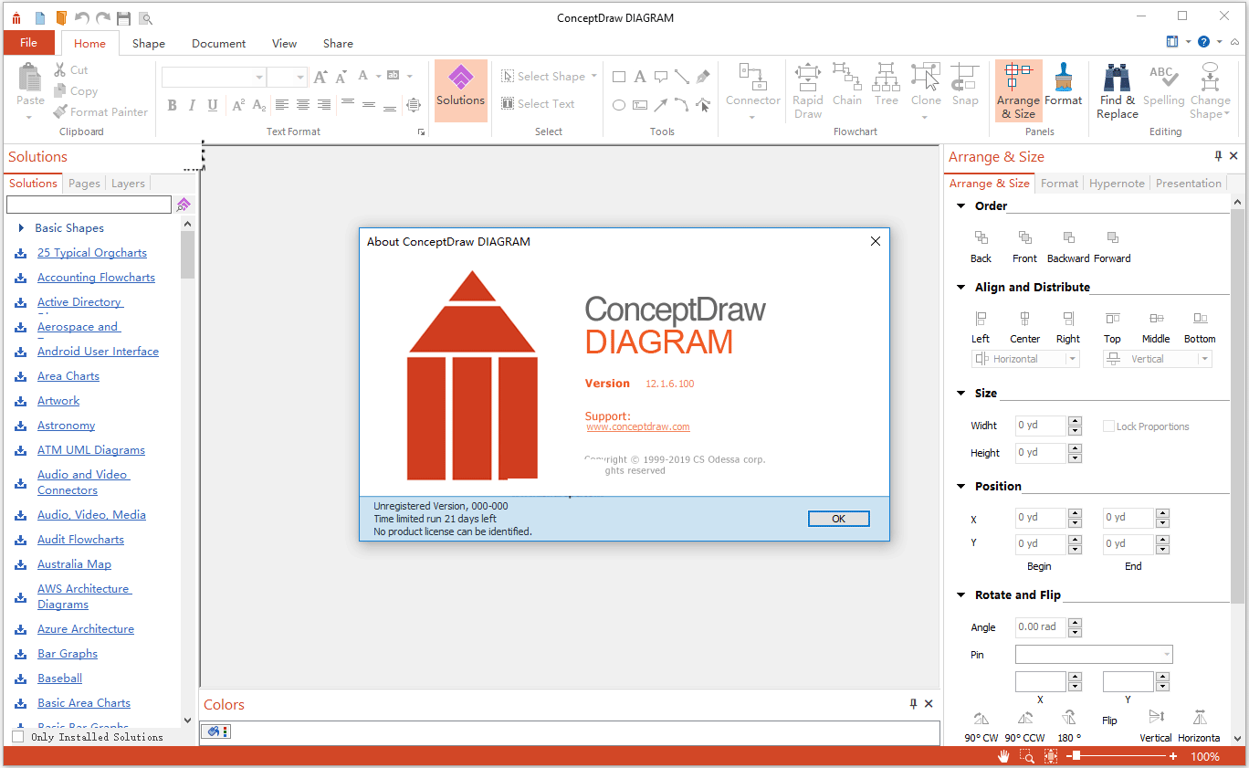Viewport: 1249px width, 768px height.
Task: Open the Pages tab in Solutions panel
Action: (x=84, y=184)
